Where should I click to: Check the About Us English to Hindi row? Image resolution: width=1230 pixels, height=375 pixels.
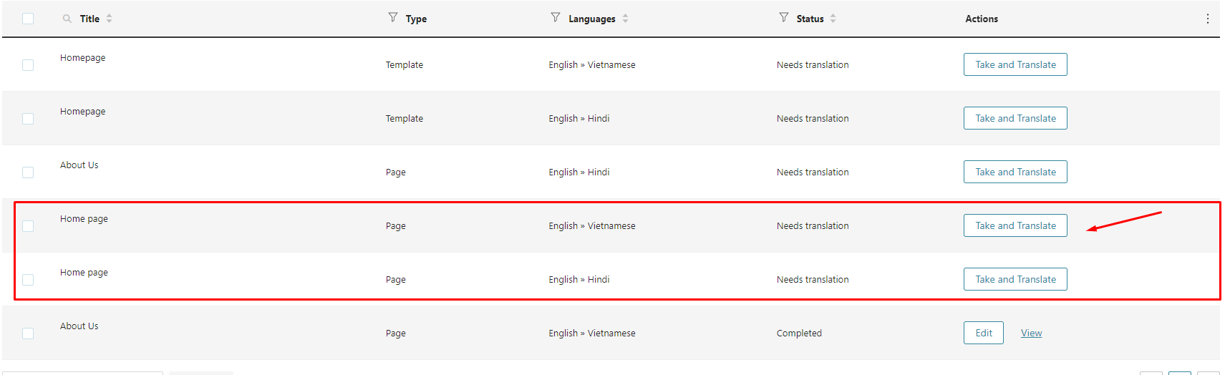coord(28,172)
